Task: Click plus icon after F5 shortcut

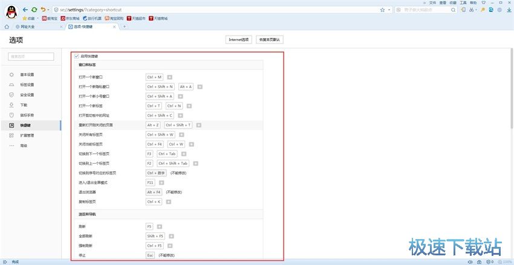Action: [159, 226]
